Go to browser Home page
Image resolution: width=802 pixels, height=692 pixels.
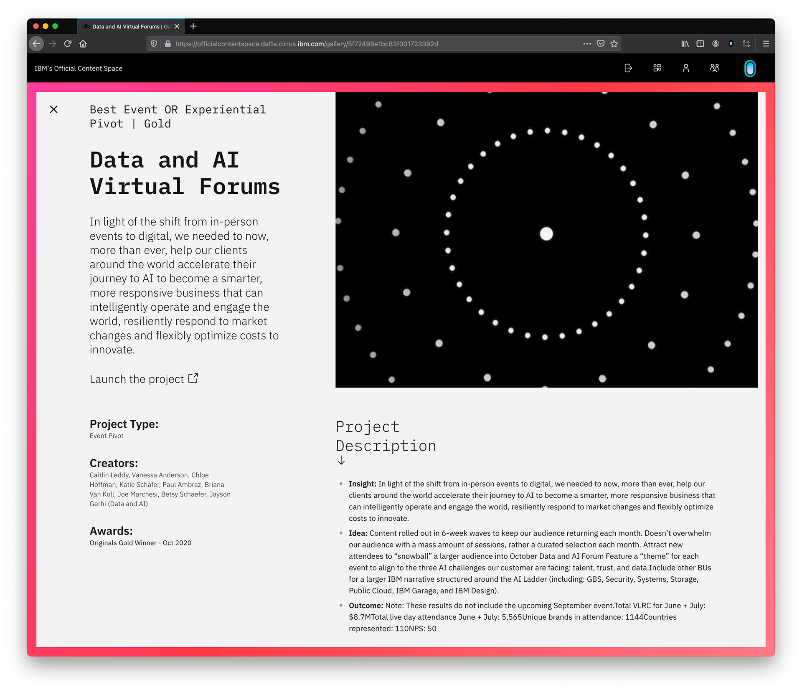(x=83, y=44)
